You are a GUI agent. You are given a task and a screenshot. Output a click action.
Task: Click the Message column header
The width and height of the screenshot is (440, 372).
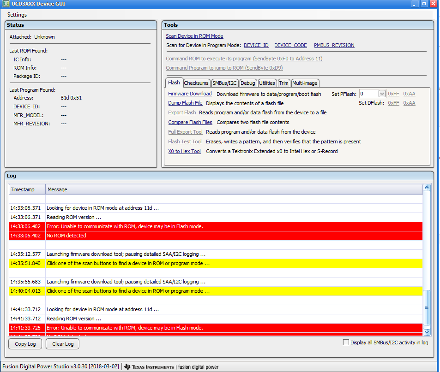pos(234,189)
